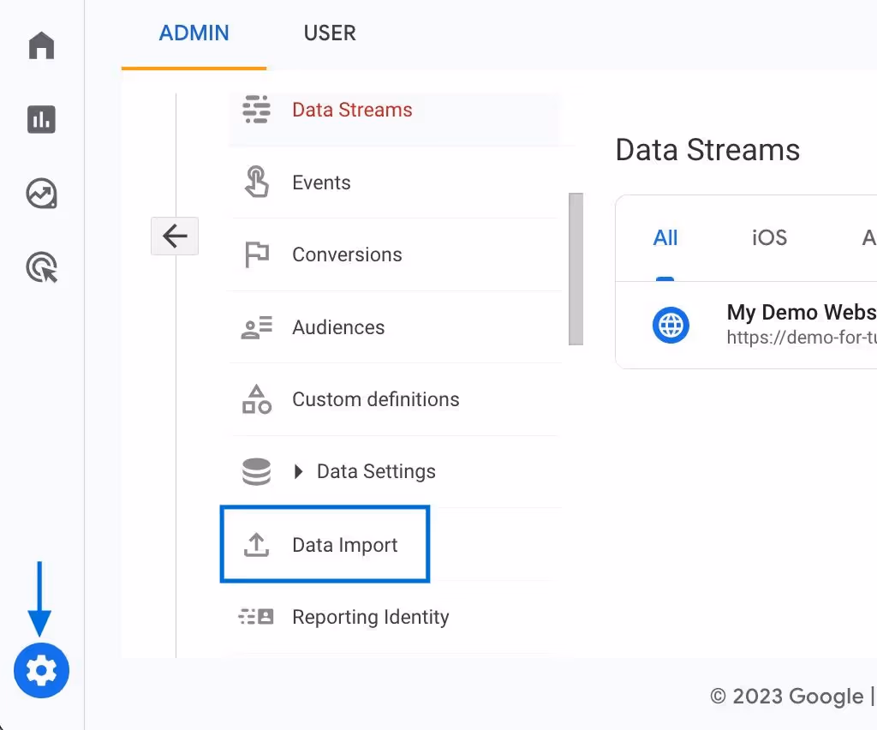The image size is (877, 730).
Task: Click the Data Import upload icon
Action: [256, 545]
